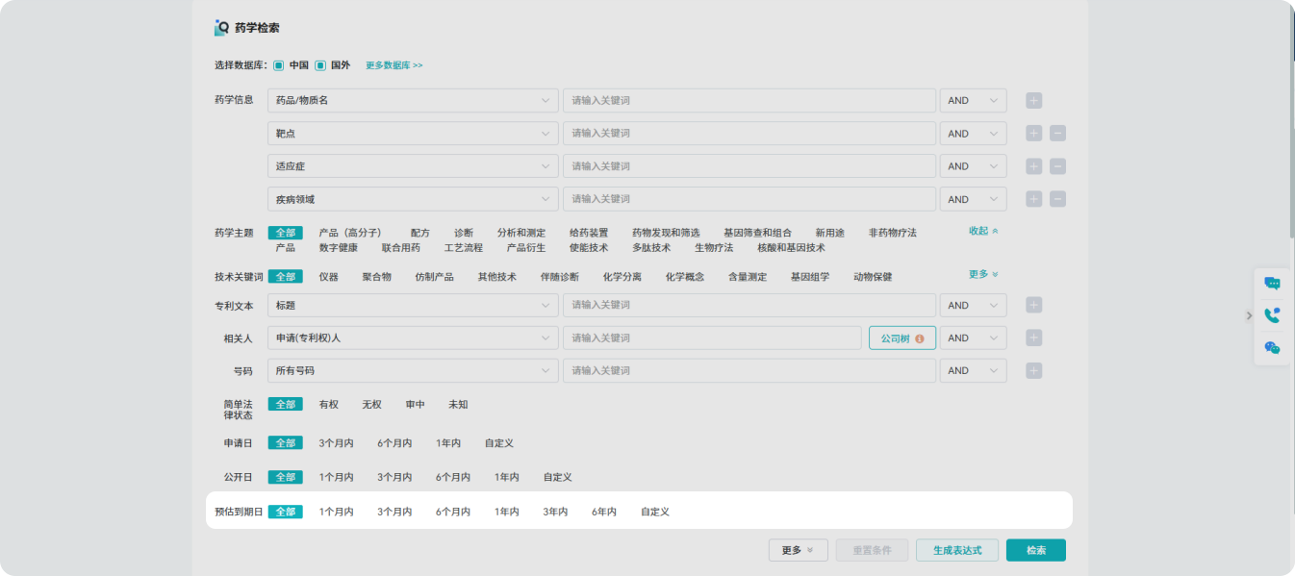Focus keyword input for 适应症
Screen dimensions: 1295x576
tap(749, 166)
